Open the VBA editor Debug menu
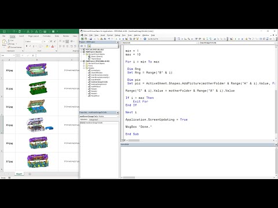 [x=118, y=35]
